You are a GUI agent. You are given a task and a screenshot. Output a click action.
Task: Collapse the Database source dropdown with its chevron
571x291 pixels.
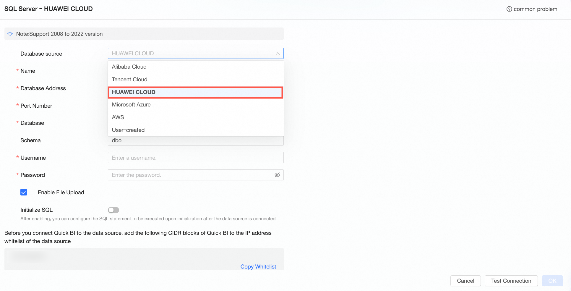(x=278, y=54)
